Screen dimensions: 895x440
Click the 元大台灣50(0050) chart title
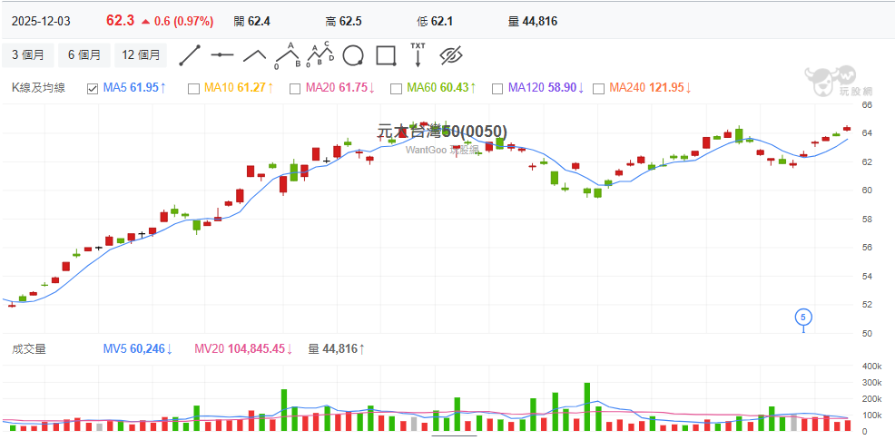tap(443, 132)
